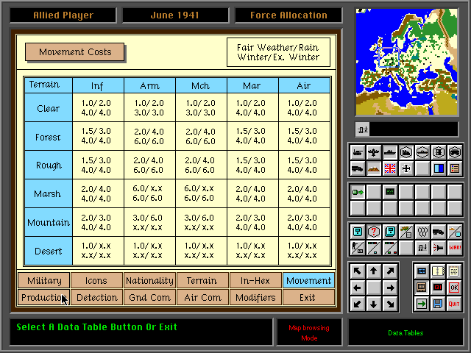Click the single cyan disk icon
This screenshot has width=471, height=353.
coord(358,232)
